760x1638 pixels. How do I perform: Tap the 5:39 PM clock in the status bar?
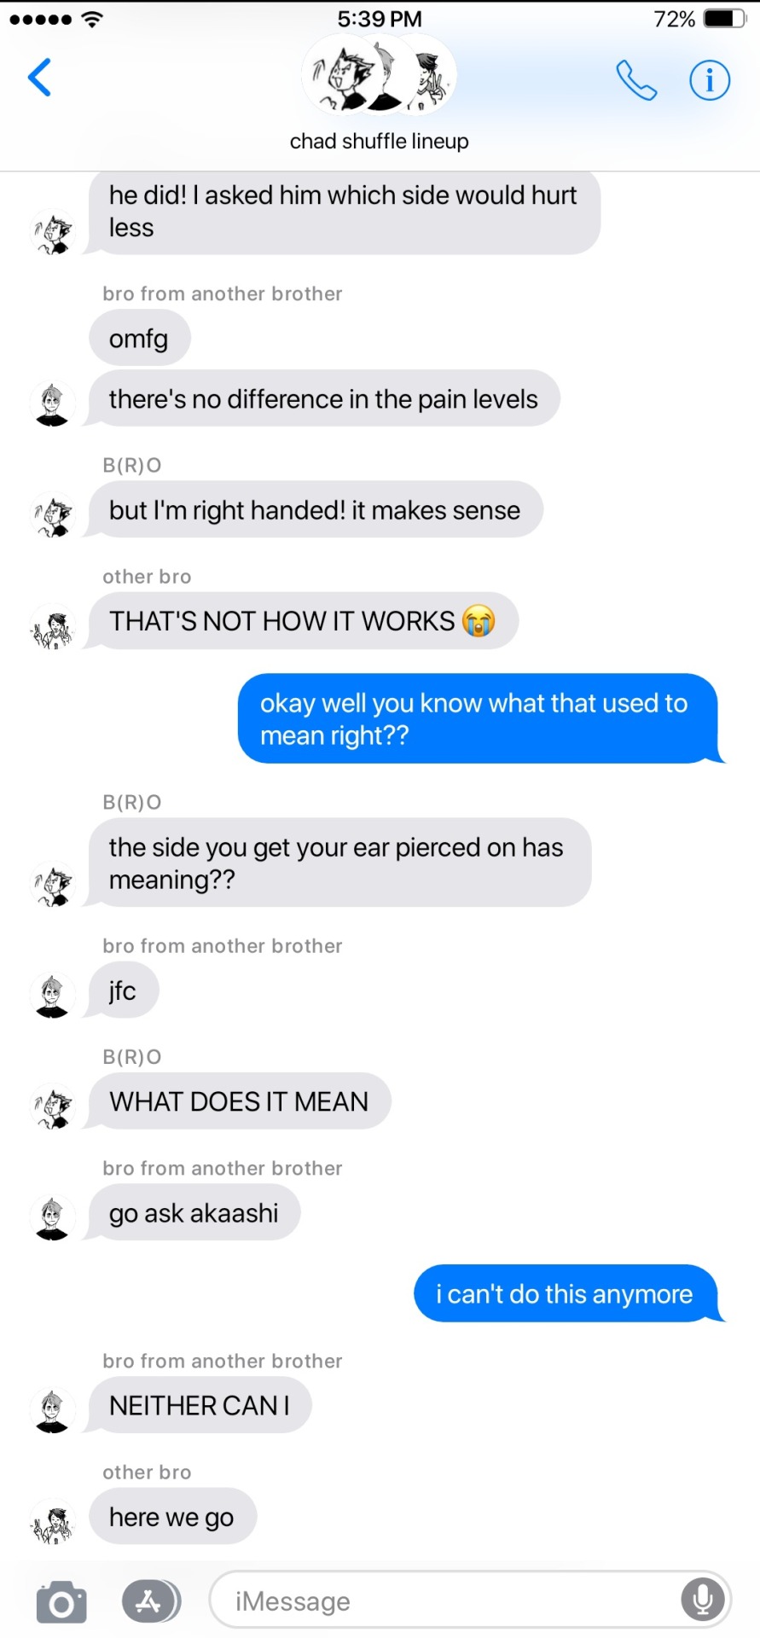coord(380,19)
